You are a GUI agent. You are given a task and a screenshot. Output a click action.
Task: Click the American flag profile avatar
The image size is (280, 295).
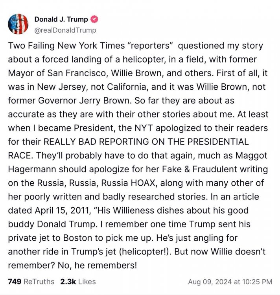tap(18, 24)
